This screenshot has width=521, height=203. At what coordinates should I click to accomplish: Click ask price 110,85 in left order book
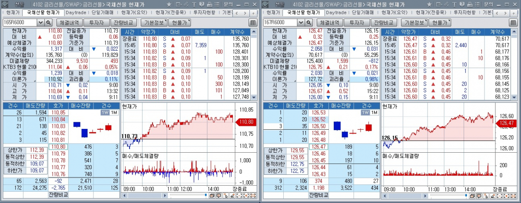[x=58, y=112]
